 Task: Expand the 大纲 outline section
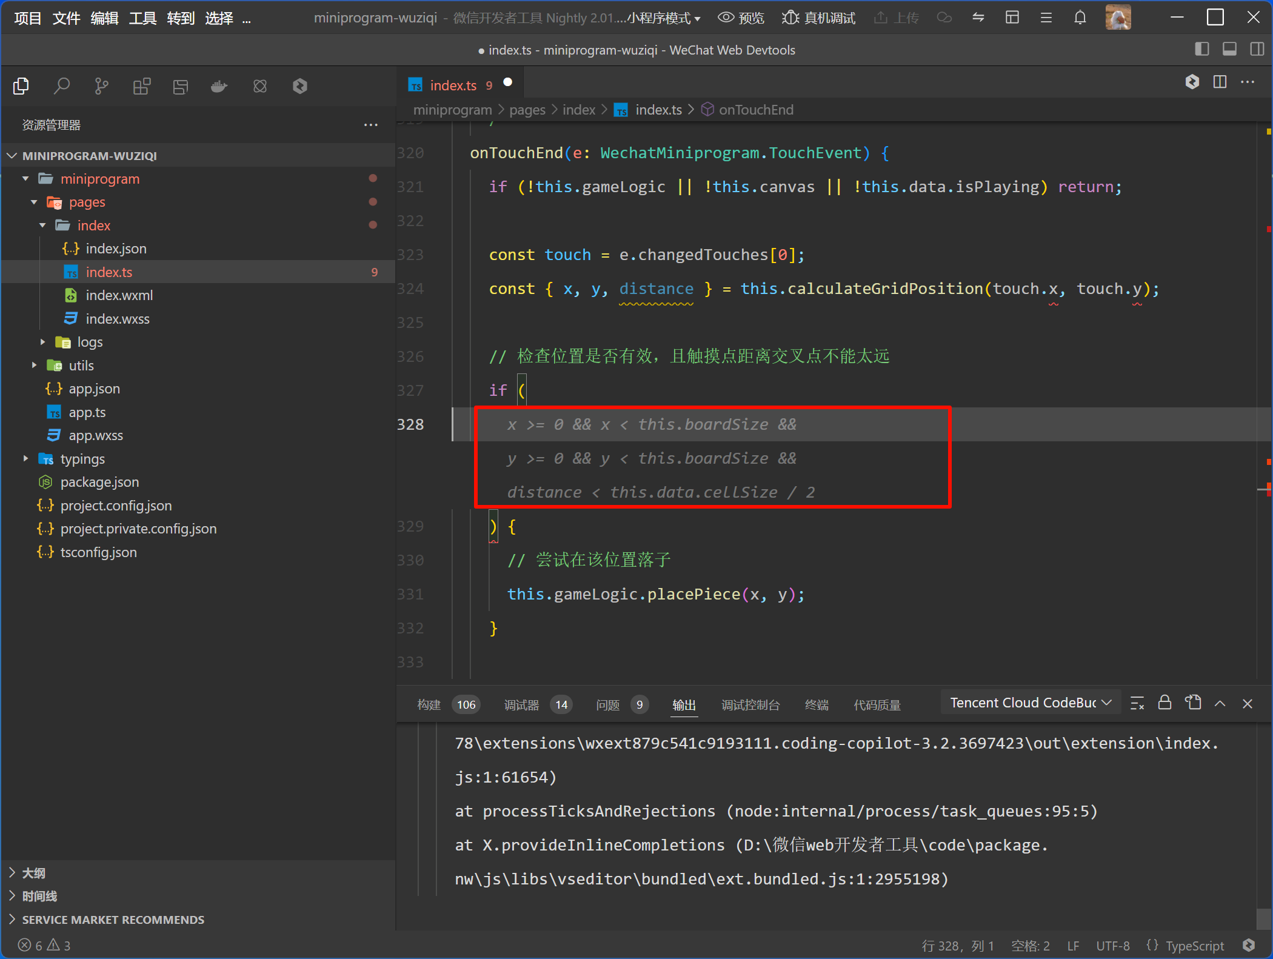(33, 873)
